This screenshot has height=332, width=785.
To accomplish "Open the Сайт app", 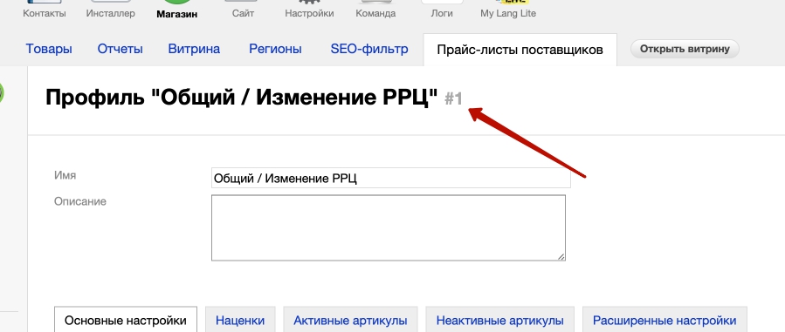I will tap(243, 10).
